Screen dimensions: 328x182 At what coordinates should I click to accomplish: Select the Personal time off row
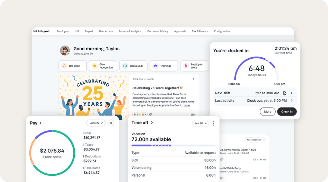coord(174,175)
